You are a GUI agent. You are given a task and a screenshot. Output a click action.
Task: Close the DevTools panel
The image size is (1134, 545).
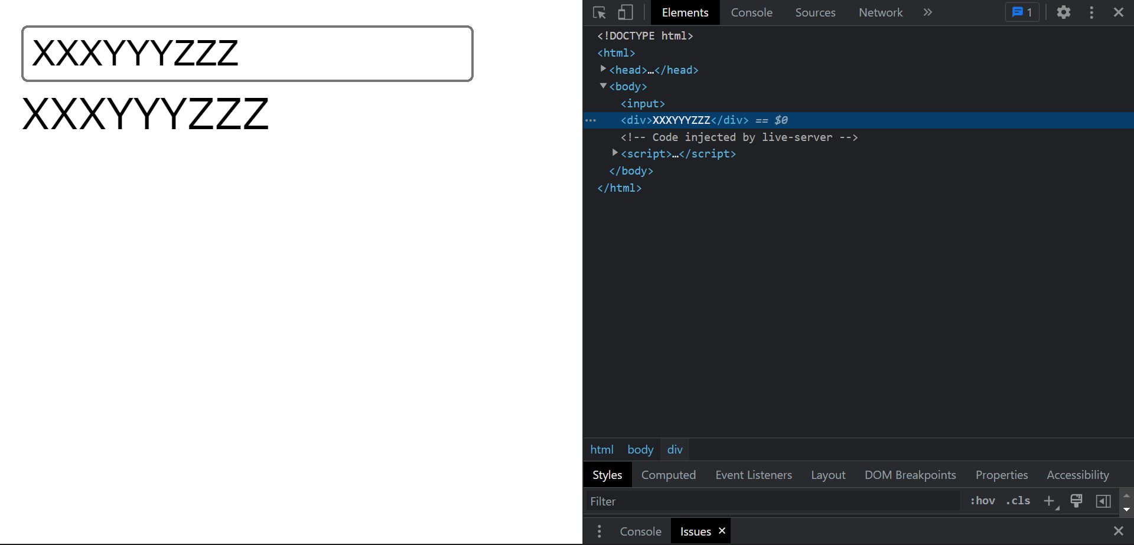[1119, 12]
